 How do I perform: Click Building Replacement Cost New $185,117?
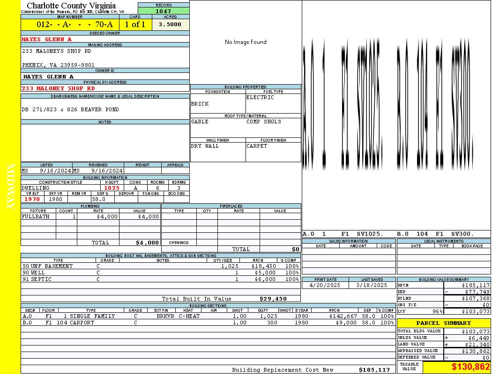(x=374, y=370)
